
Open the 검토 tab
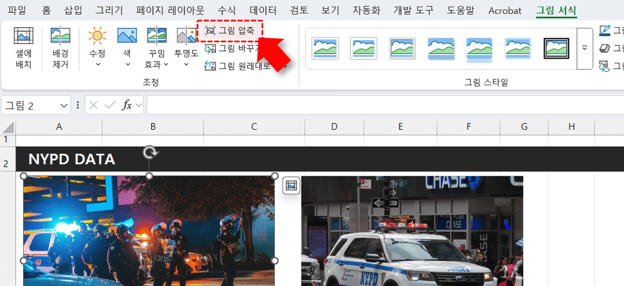(x=299, y=10)
